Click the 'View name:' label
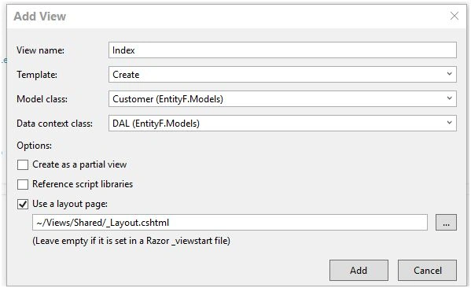 (x=40, y=50)
